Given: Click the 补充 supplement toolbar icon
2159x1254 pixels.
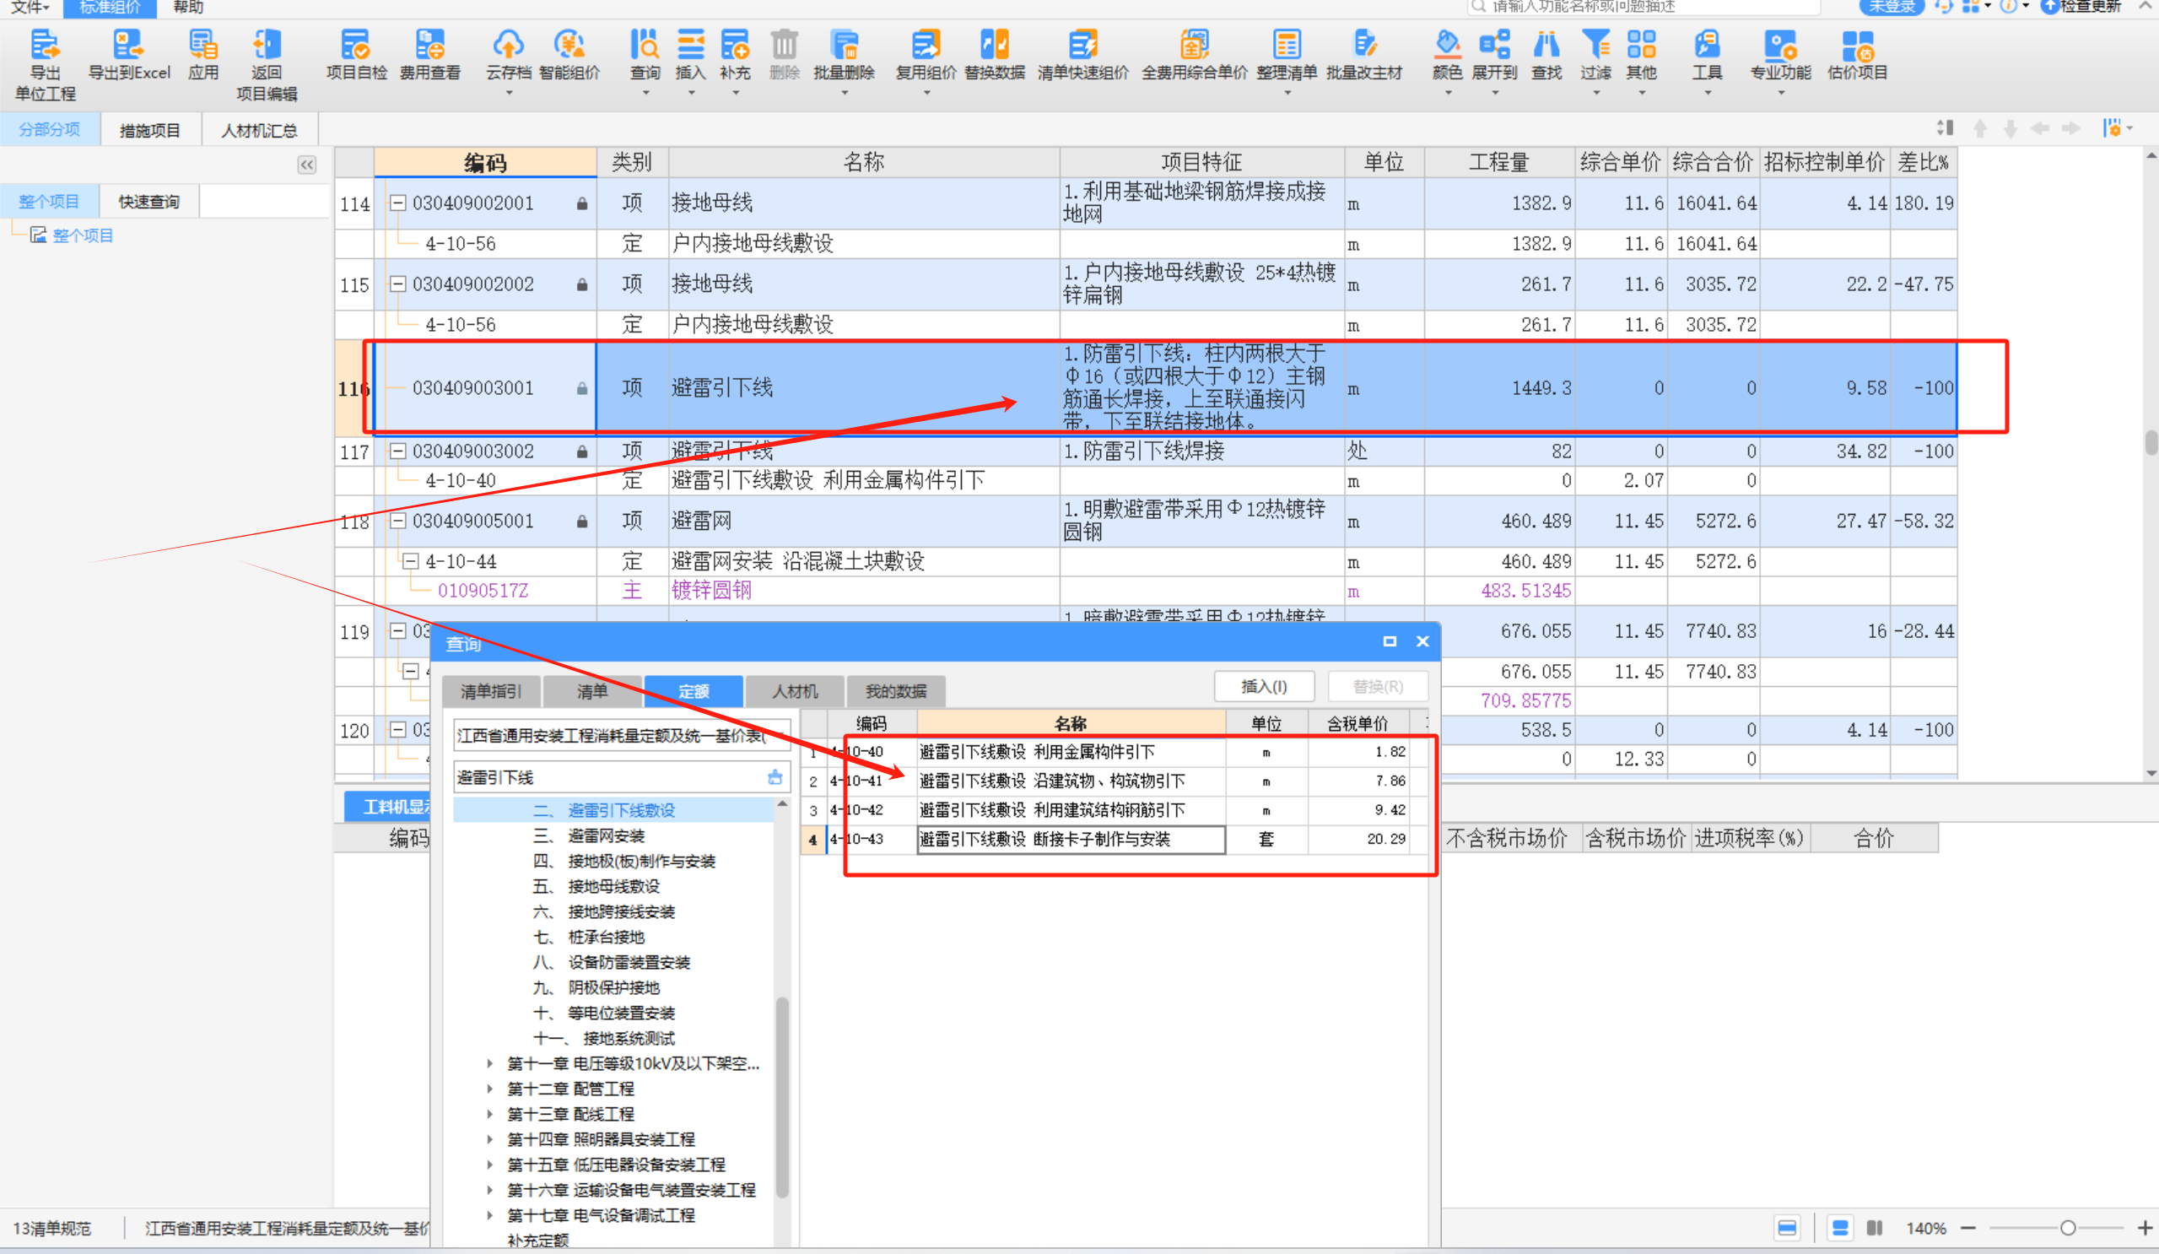Looking at the screenshot, I should tap(735, 43).
